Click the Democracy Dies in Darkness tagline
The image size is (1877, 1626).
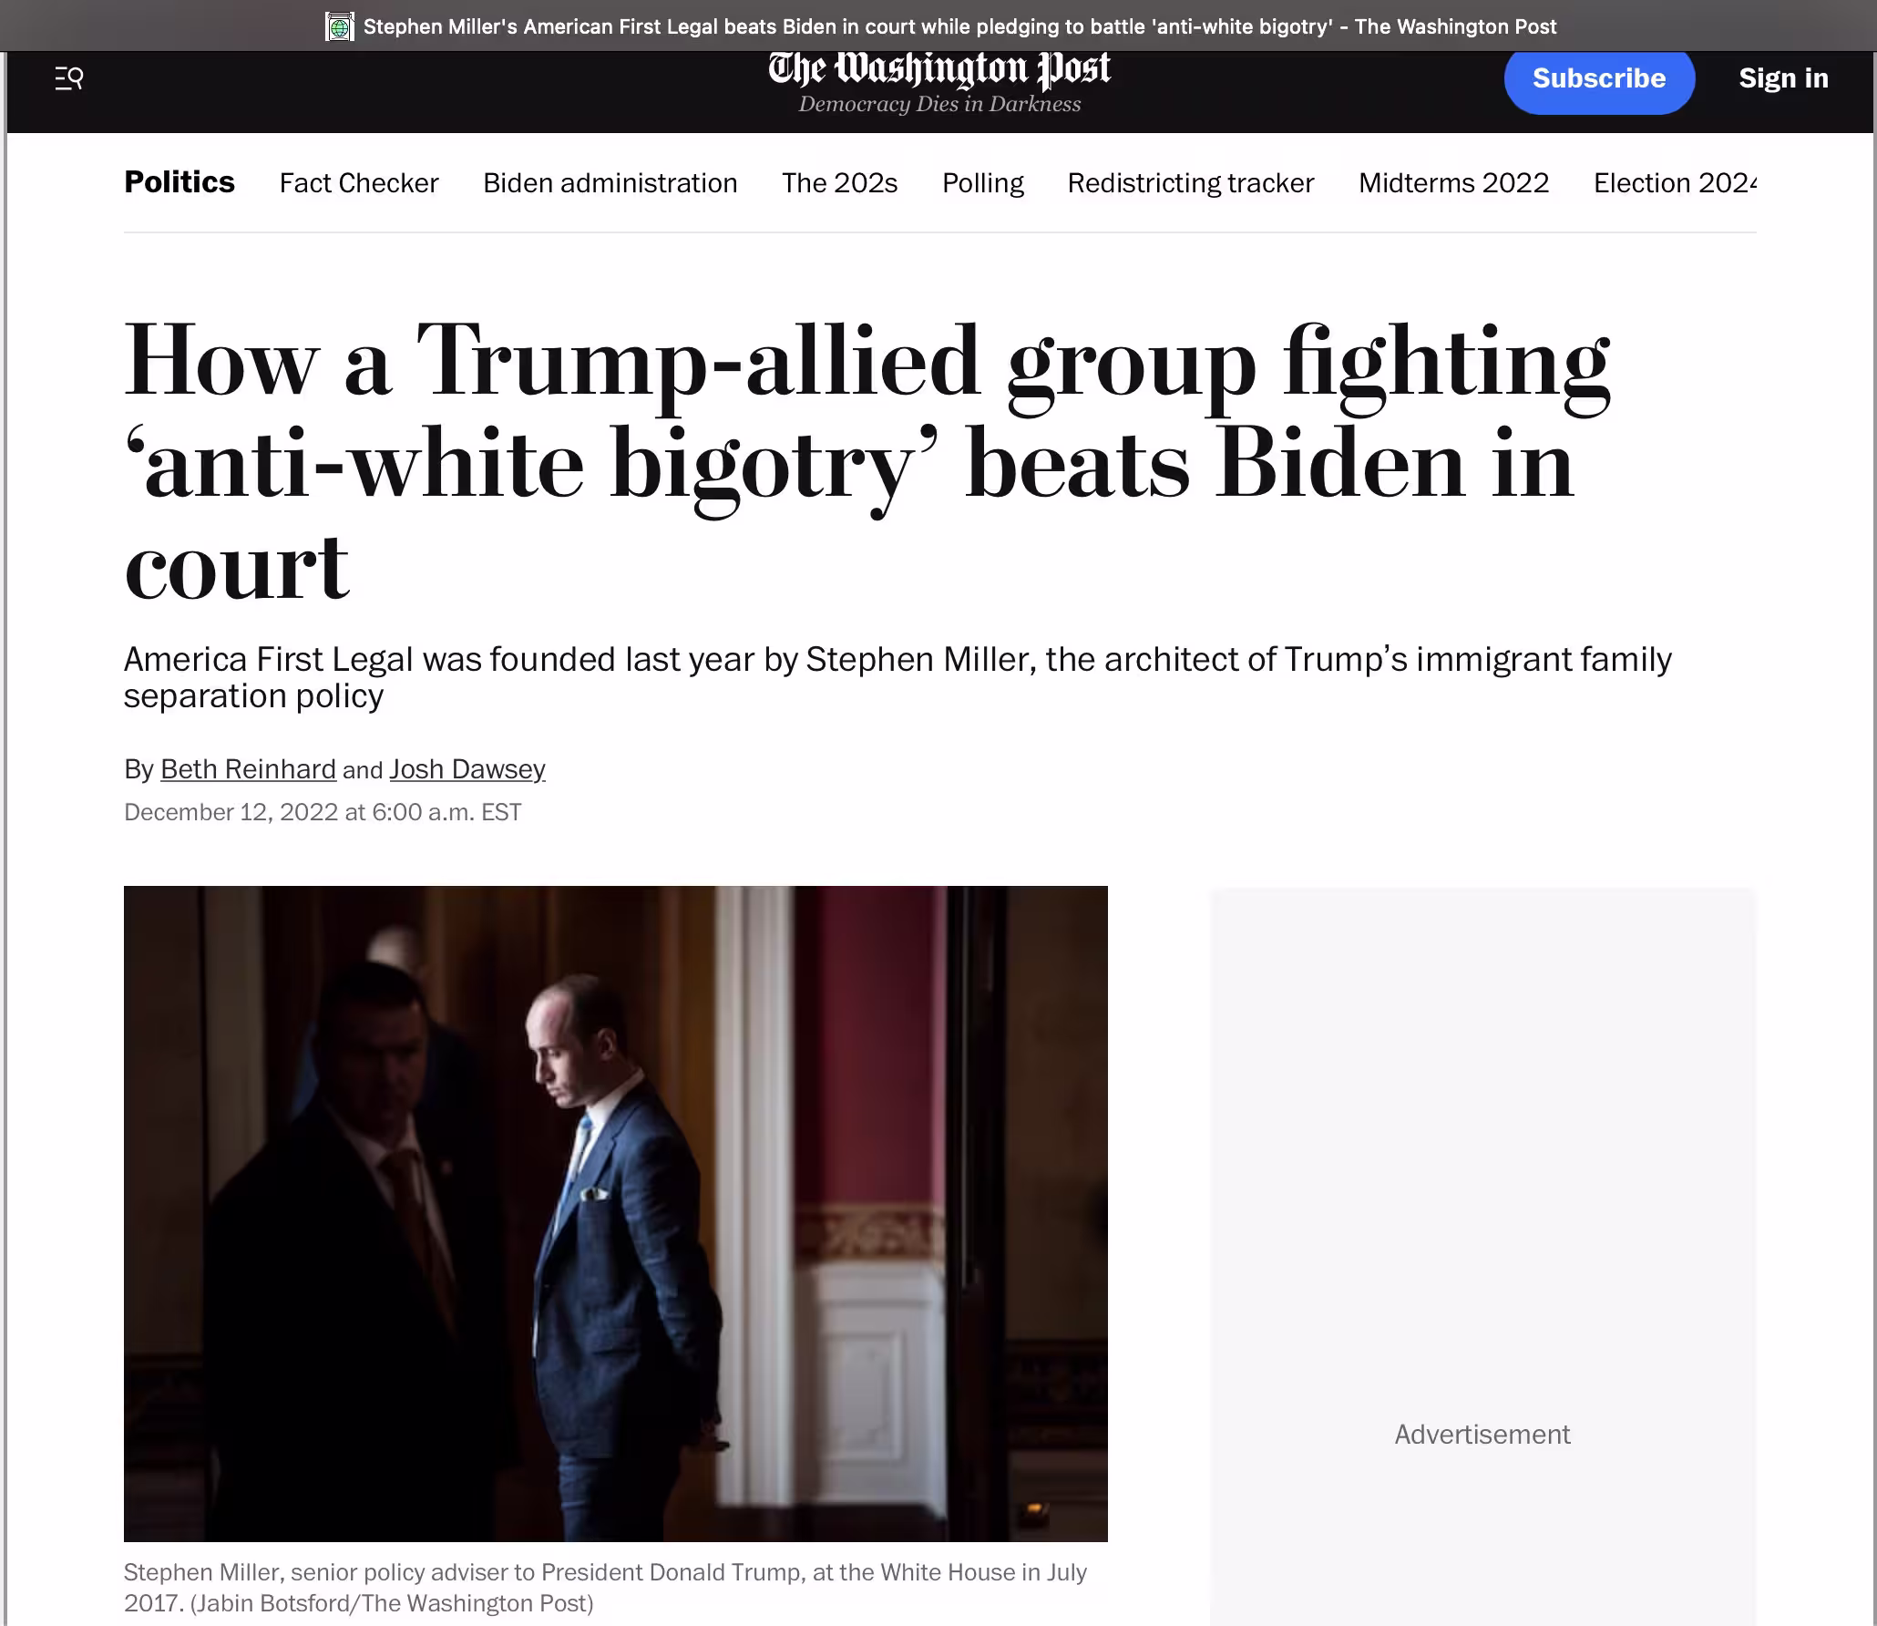tap(939, 105)
